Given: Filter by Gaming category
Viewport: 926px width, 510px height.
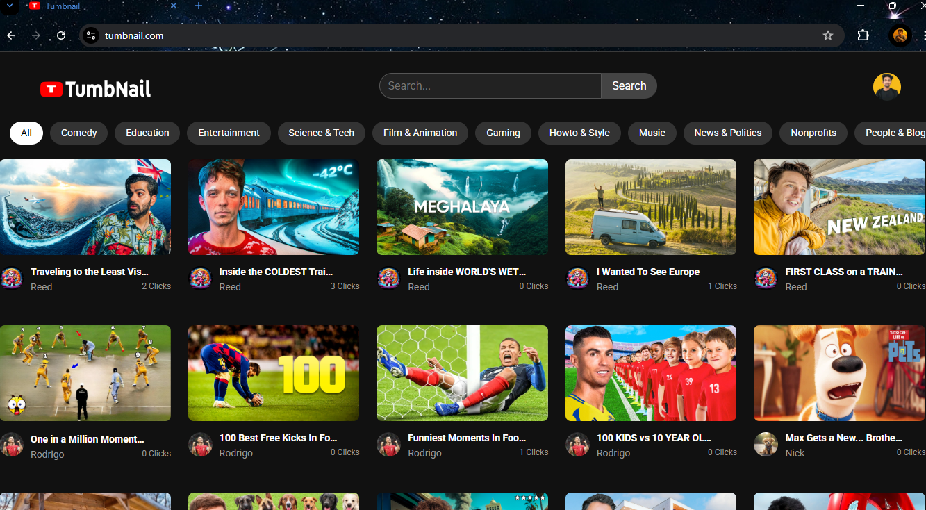Looking at the screenshot, I should point(503,133).
